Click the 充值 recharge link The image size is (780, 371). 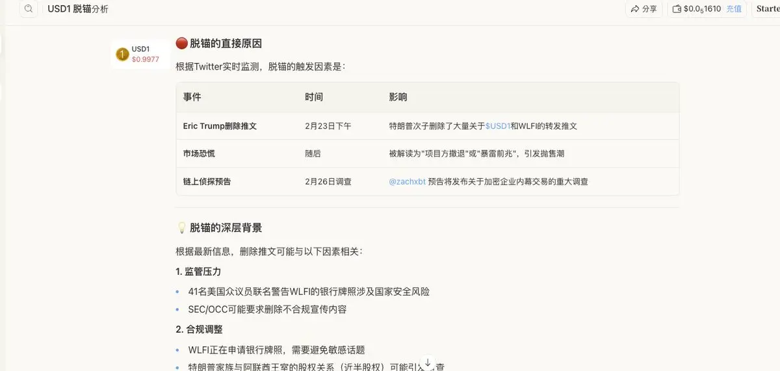(734, 9)
